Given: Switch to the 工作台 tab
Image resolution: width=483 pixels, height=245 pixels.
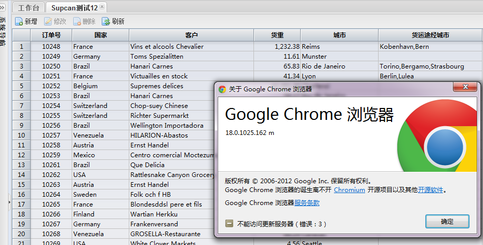Looking at the screenshot, I should 29,8.
